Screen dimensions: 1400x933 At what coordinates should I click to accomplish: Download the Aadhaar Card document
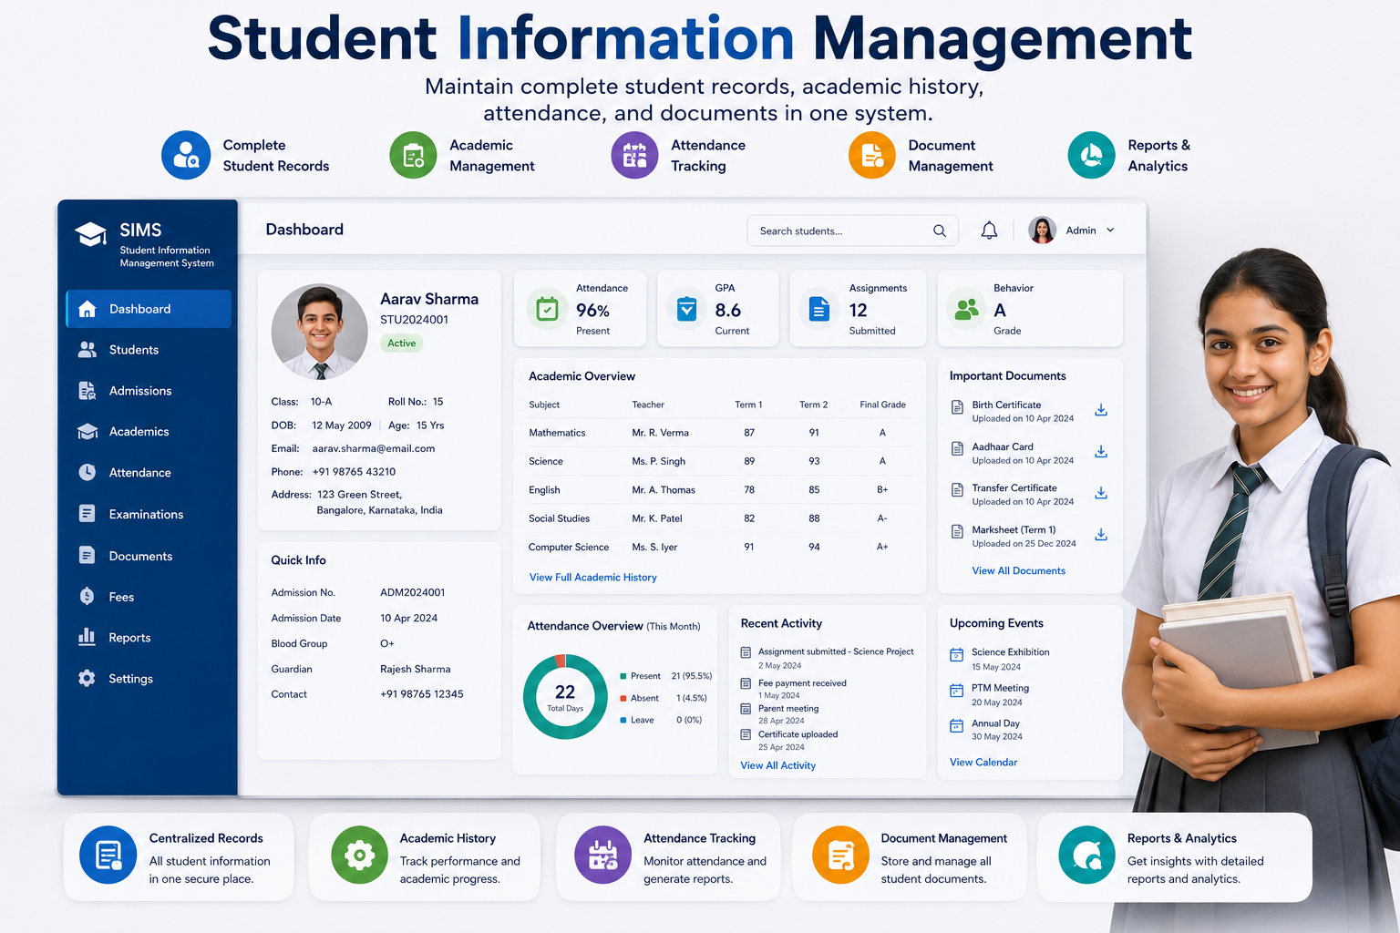tap(1101, 452)
